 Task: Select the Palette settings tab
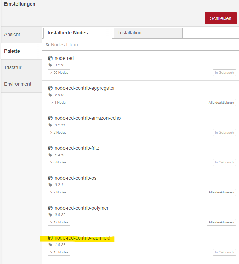click(21, 51)
